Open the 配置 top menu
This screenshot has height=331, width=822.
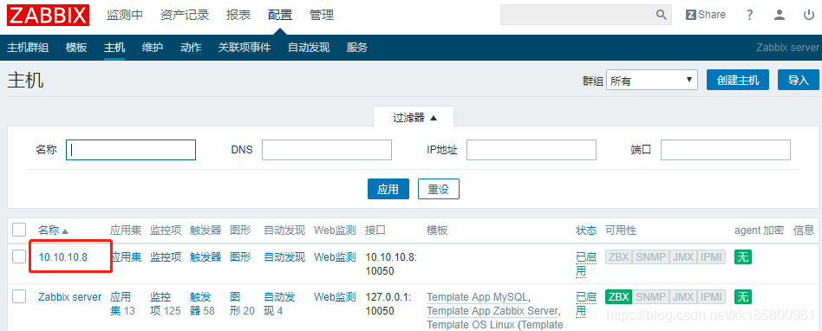pyautogui.click(x=280, y=16)
